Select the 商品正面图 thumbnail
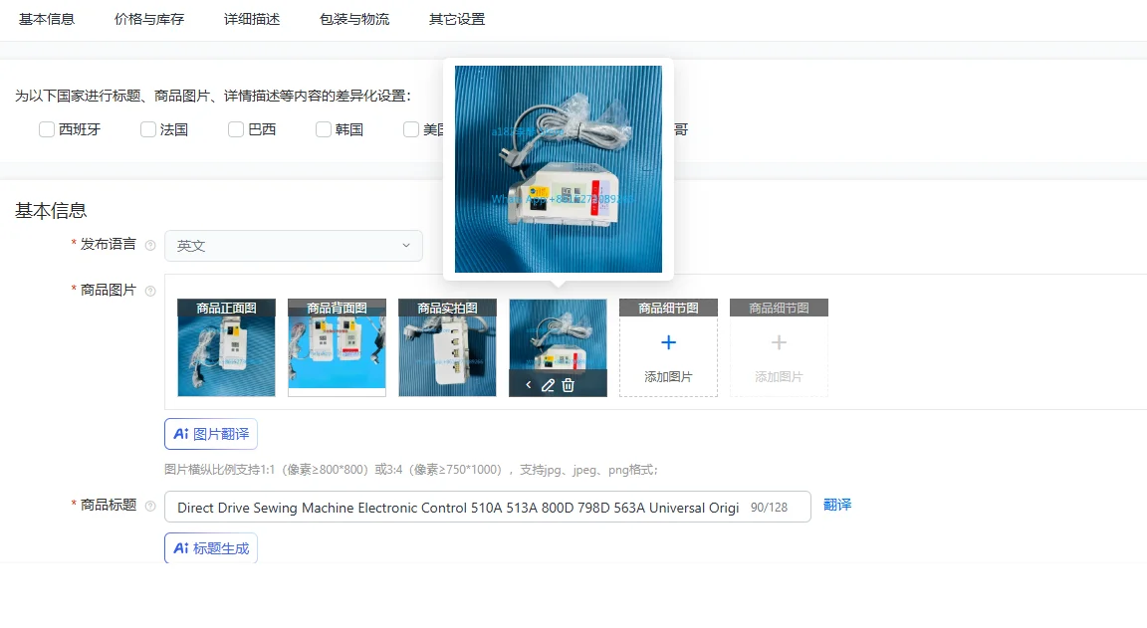Screen dimensions: 1147x628 pyautogui.click(x=227, y=347)
